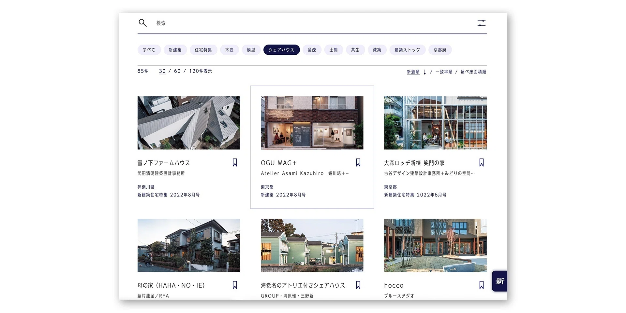The width and height of the screenshot is (626, 313).
Task: Bookmark the OGU MAG+ card
Action: tap(358, 162)
